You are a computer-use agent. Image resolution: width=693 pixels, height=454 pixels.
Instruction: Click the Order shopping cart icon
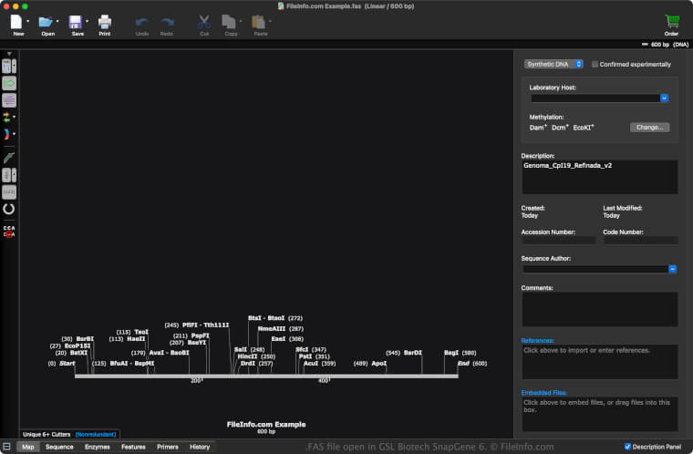click(x=672, y=21)
